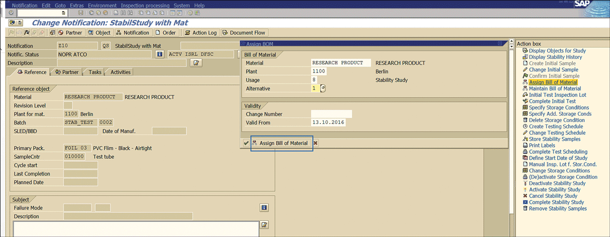Click Maintain Bill of Material action
610x237 pixels.
click(x=555, y=88)
